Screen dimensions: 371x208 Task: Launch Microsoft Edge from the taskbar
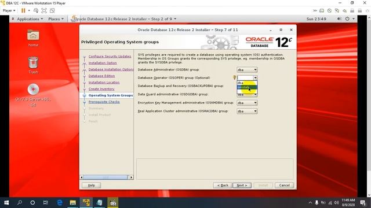[x=60, y=203]
